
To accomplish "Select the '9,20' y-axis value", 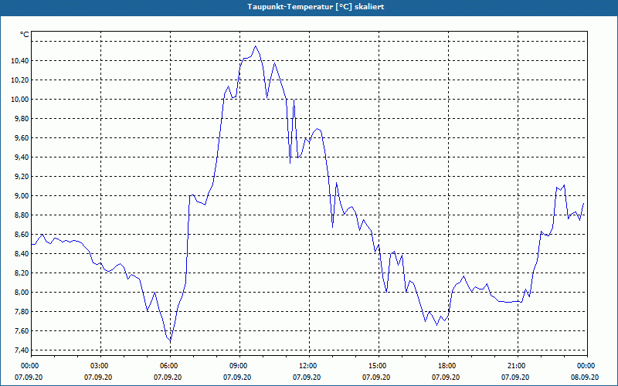I will 21,177.
